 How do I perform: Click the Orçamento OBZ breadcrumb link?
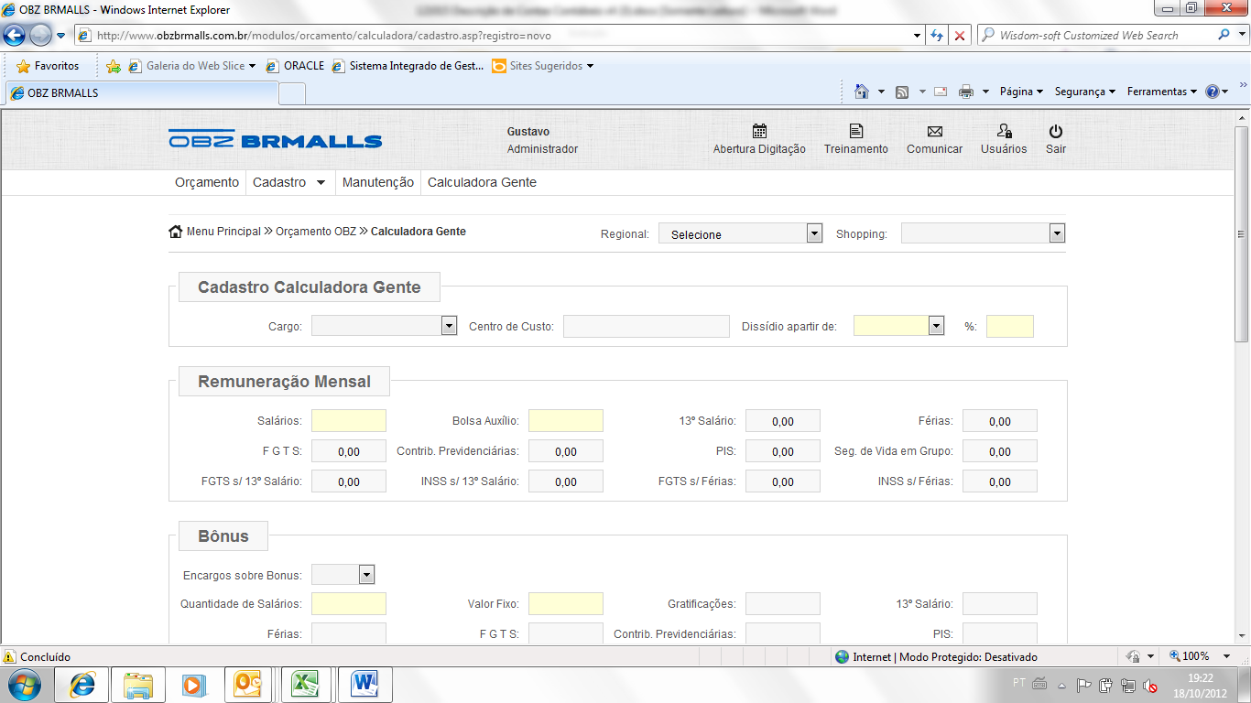pos(316,232)
